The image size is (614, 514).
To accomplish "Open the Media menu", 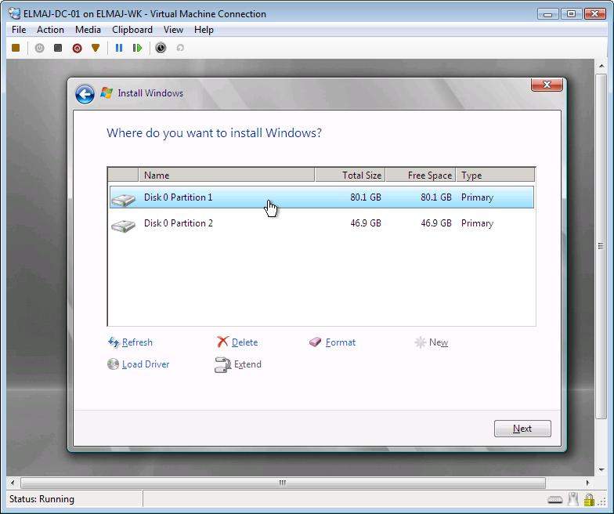I will pos(88,30).
